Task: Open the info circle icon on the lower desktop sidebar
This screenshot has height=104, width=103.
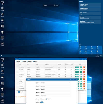Action: coord(2,71)
